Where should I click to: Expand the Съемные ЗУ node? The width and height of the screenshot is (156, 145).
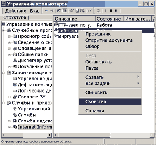click(9, 97)
